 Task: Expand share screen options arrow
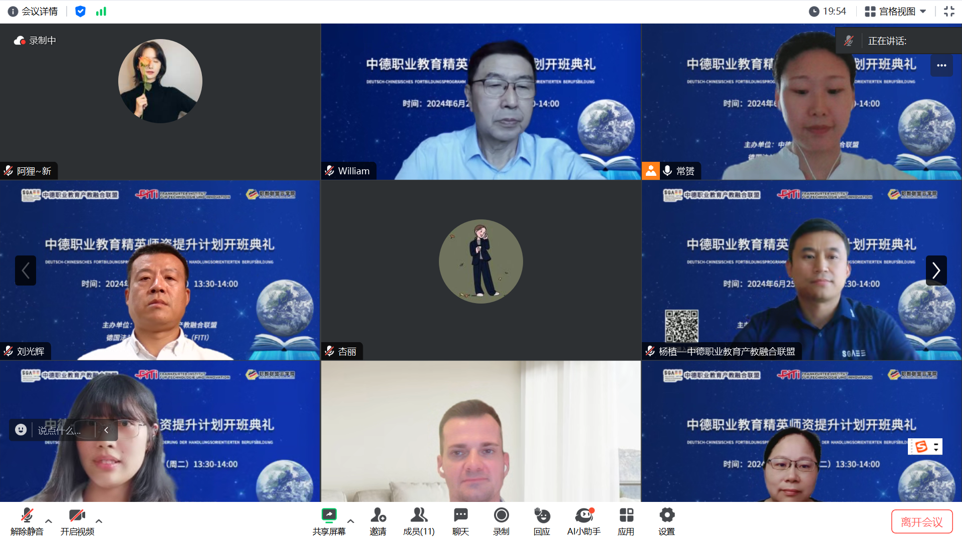[351, 521]
